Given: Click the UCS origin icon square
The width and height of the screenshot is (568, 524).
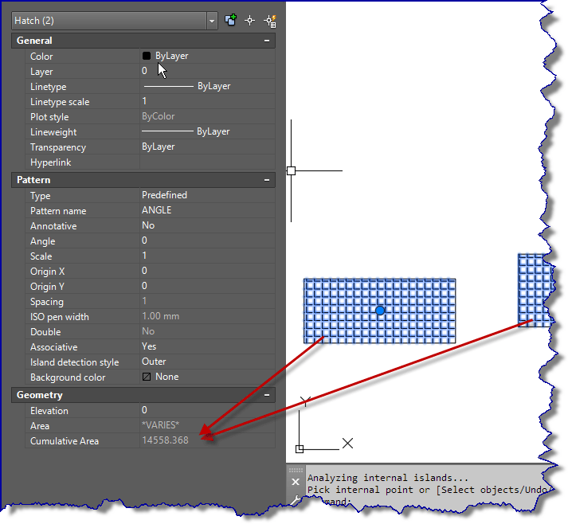Looking at the screenshot, I should coord(300,449).
